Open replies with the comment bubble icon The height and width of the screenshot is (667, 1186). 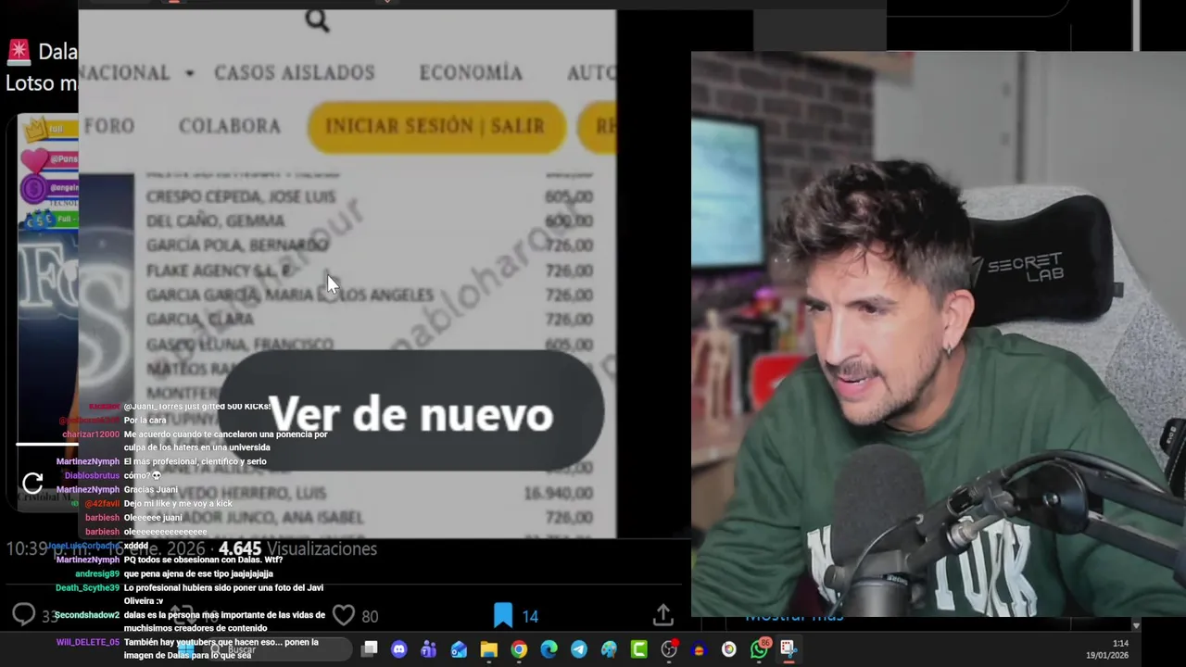(23, 614)
